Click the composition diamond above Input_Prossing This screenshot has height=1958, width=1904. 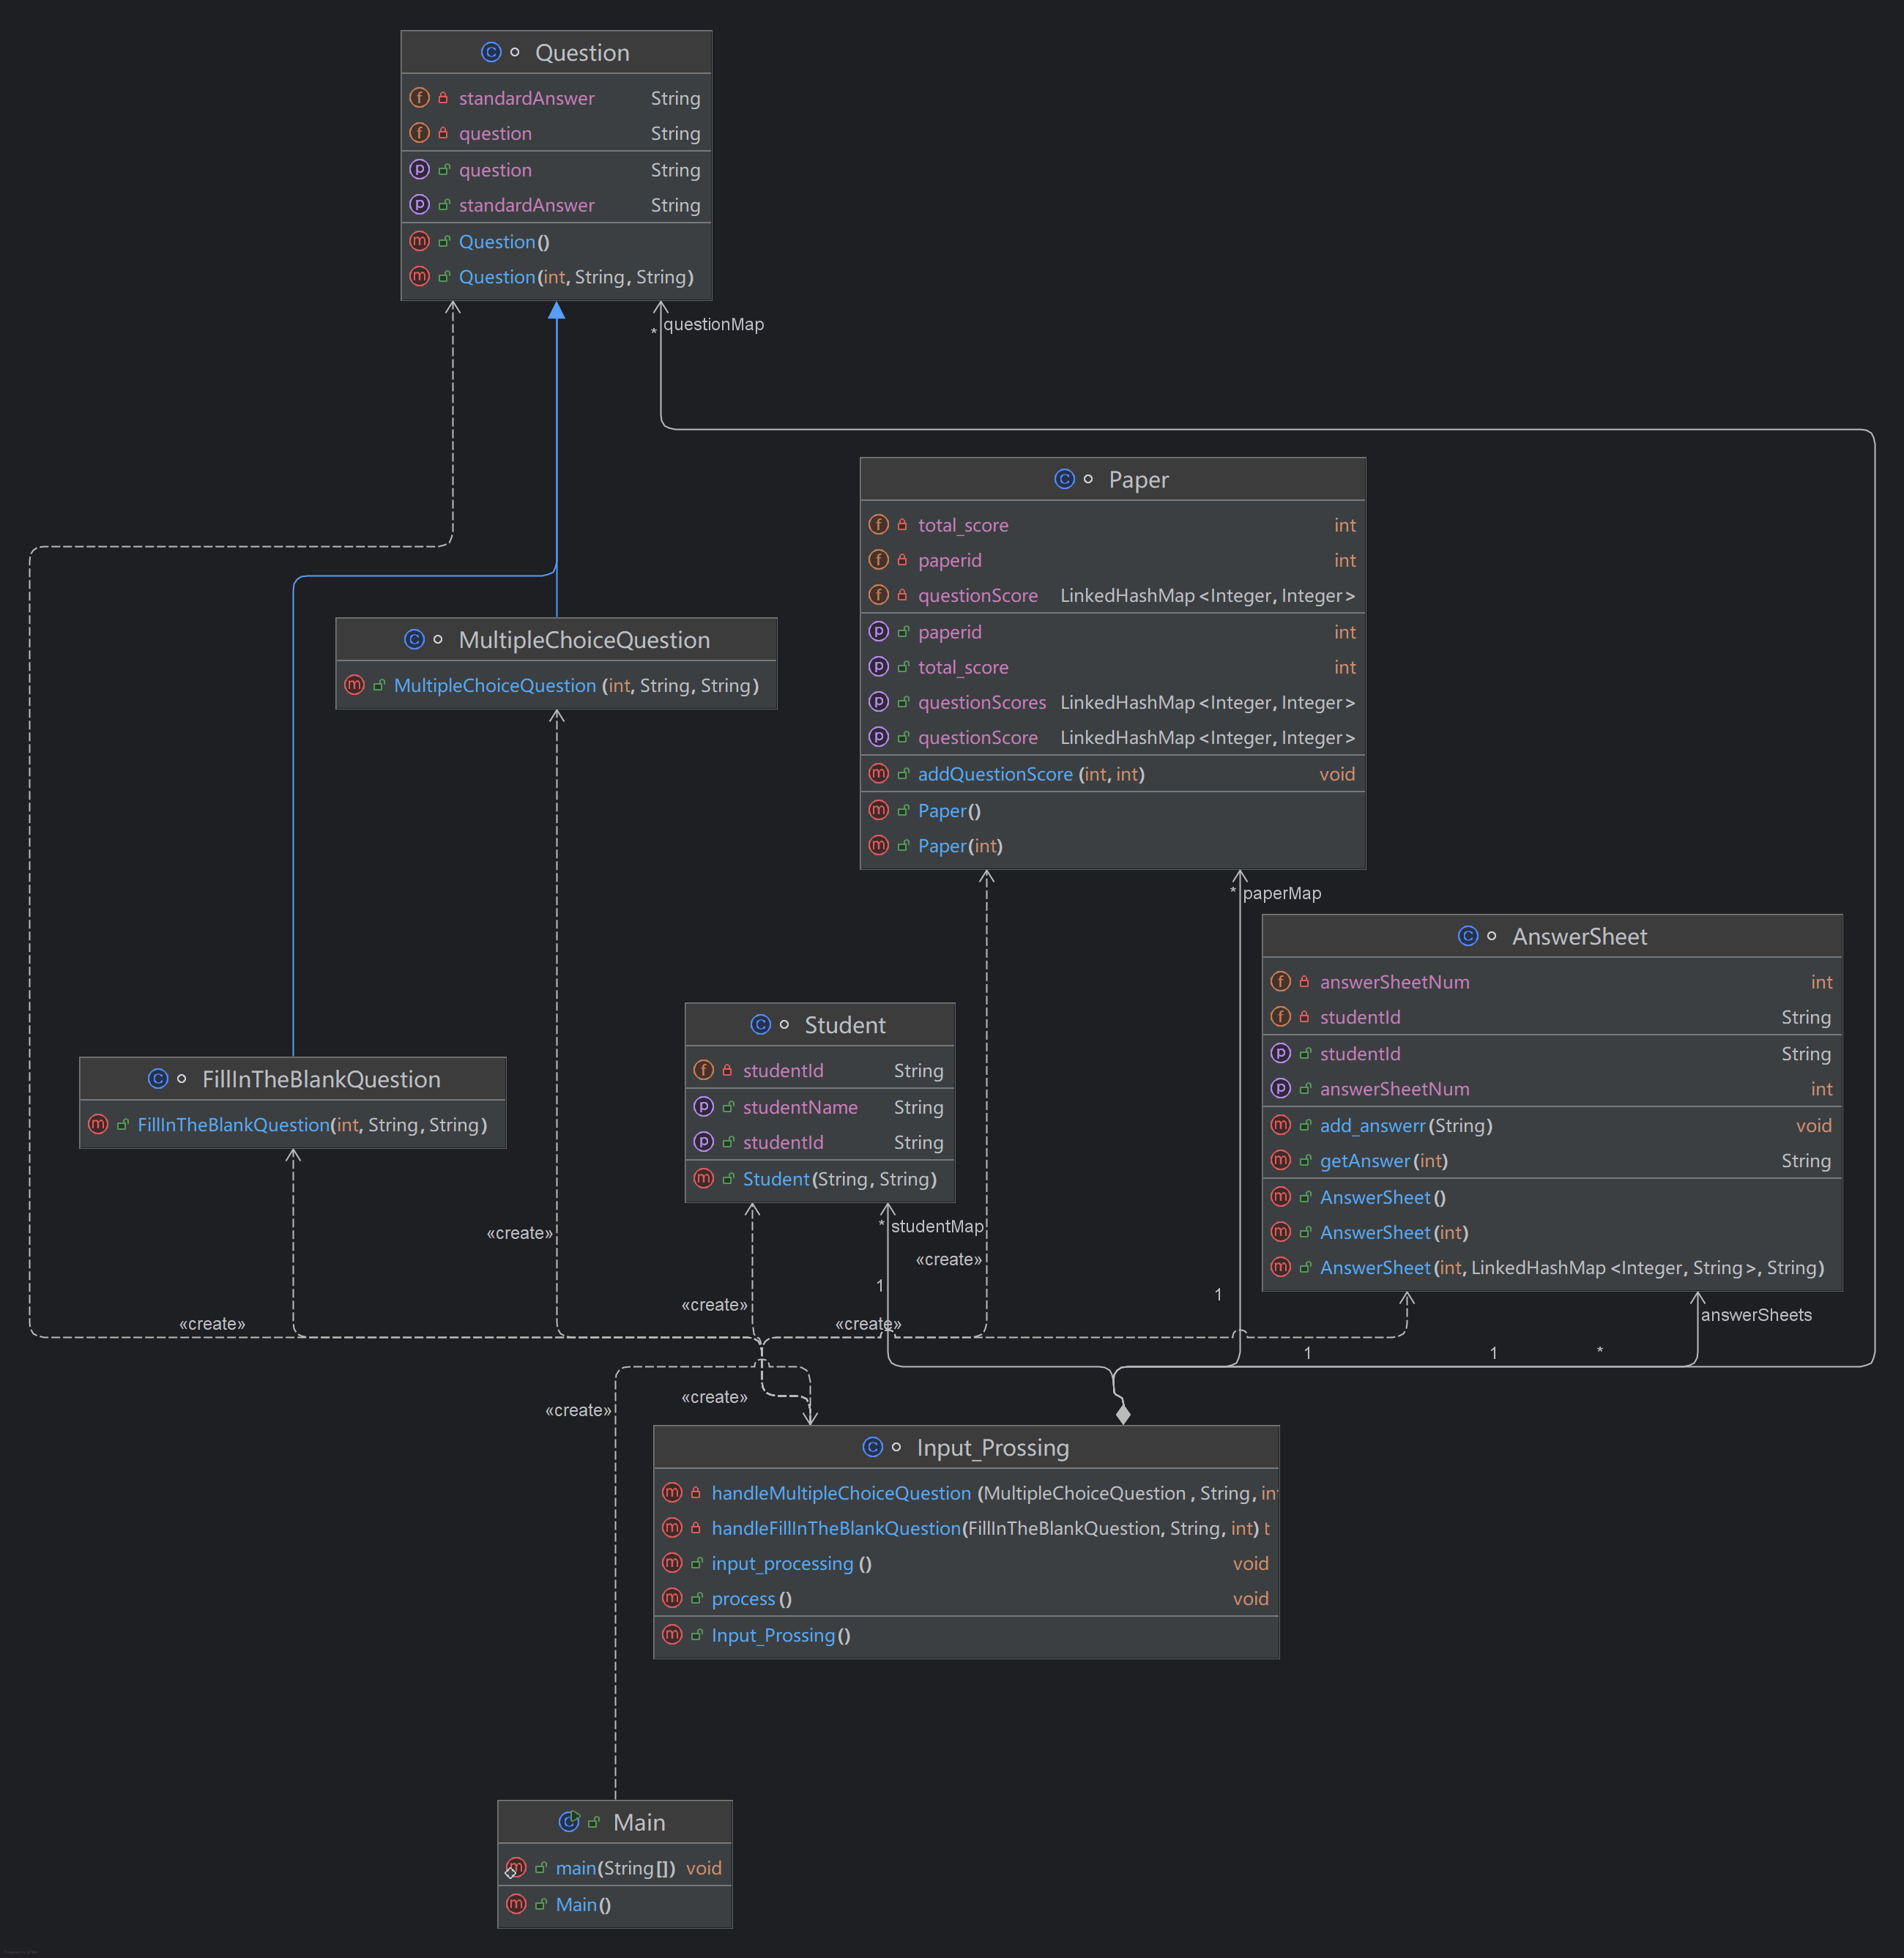click(1123, 1413)
